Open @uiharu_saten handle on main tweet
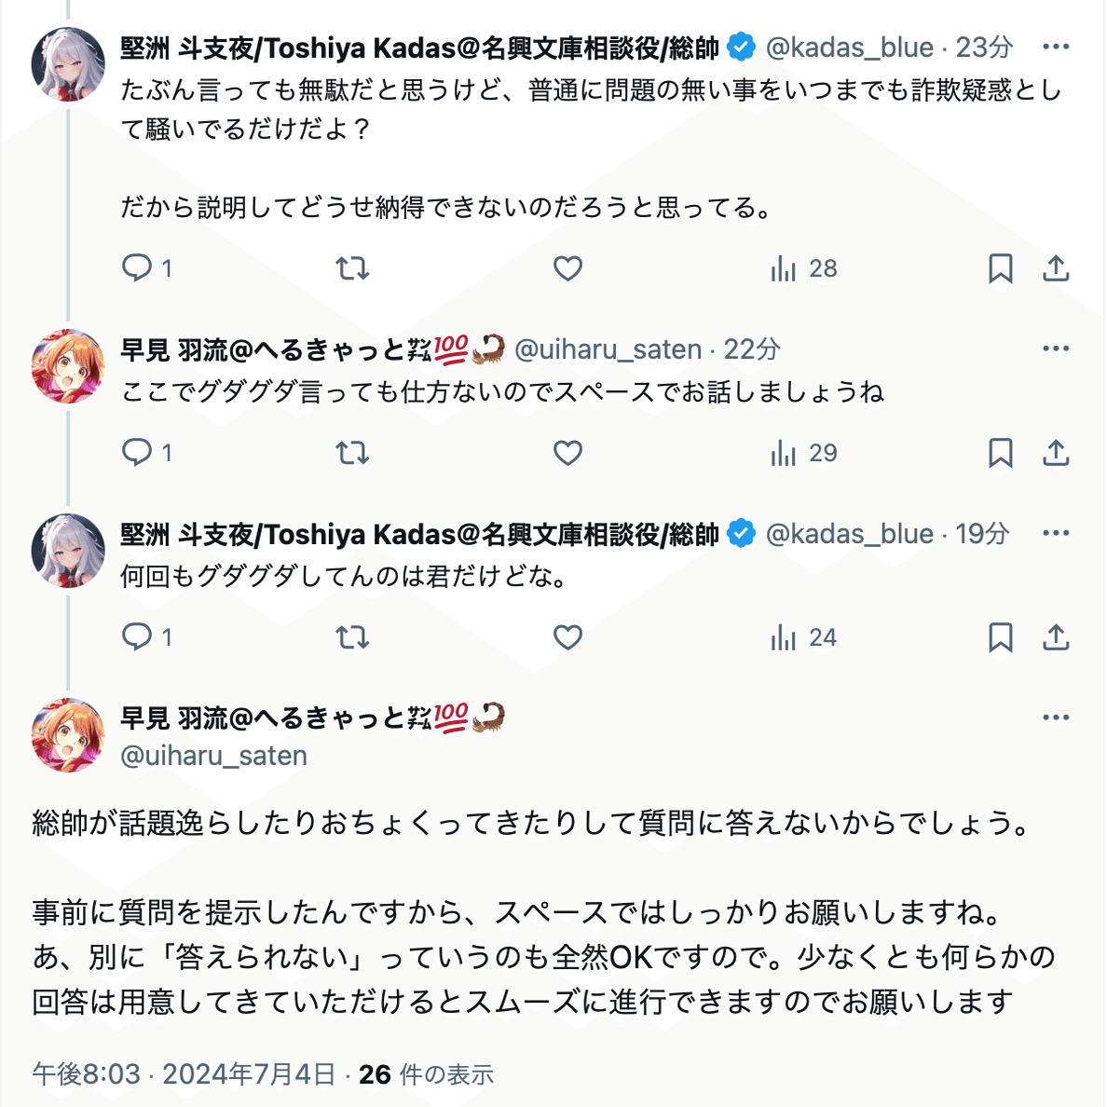The height and width of the screenshot is (1107, 1107). pyautogui.click(x=213, y=756)
